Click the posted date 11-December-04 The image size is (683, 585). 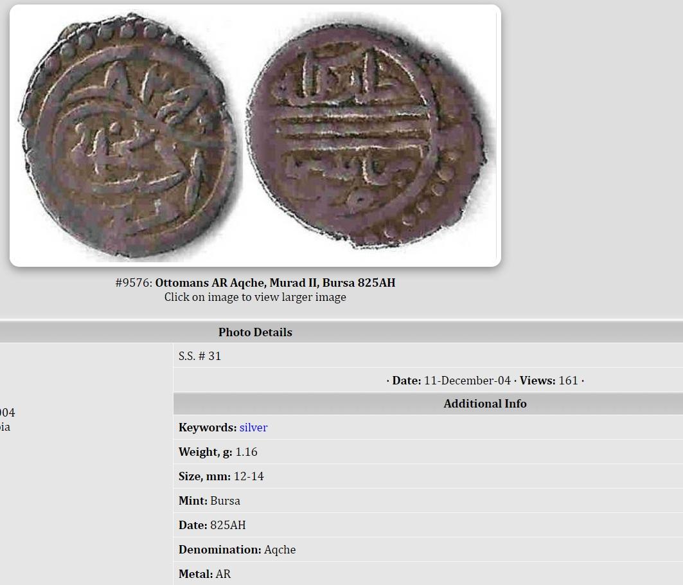[467, 381]
